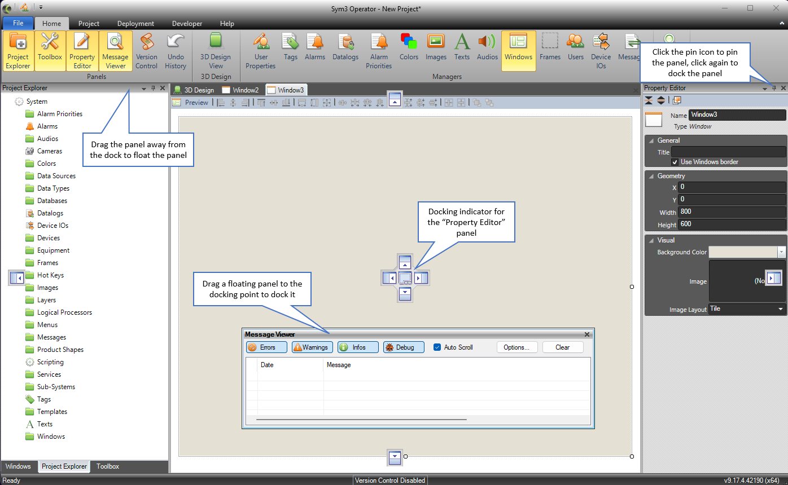
Task: Open the Background Color dropdown
Action: click(x=781, y=252)
